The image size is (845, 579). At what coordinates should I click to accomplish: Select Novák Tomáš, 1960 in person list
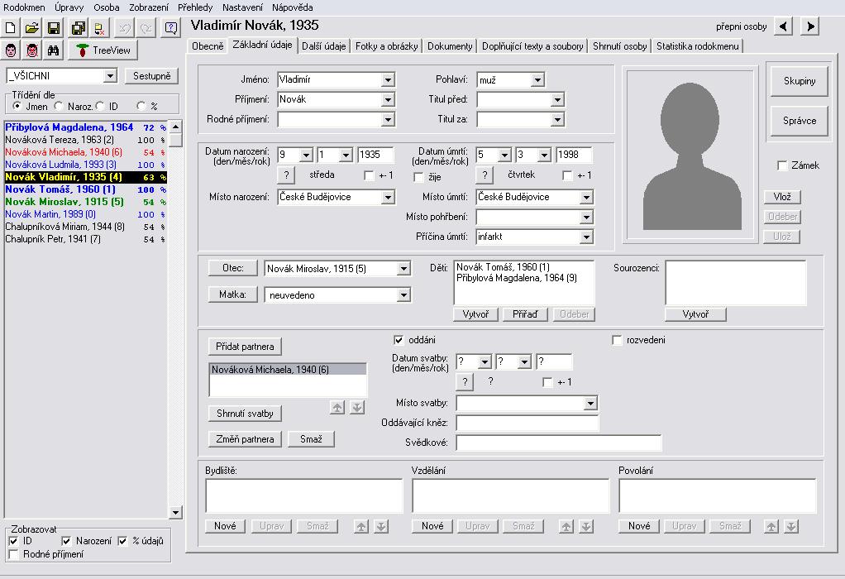point(60,189)
